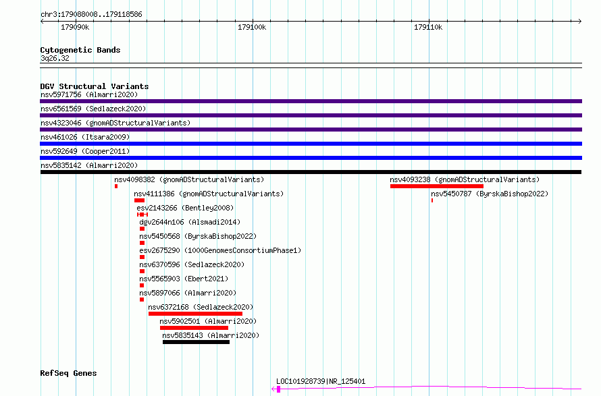Select the black bar under nsv5835143
The width and height of the screenshot is (601, 396).
197,342
